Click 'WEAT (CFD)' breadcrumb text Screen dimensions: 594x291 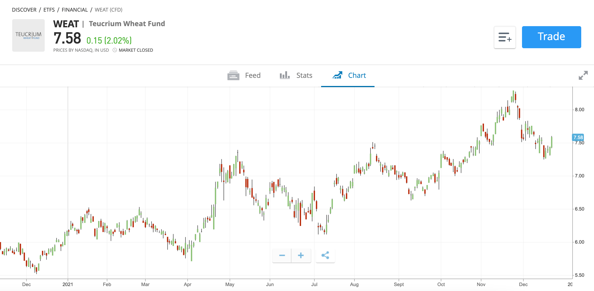coord(109,10)
